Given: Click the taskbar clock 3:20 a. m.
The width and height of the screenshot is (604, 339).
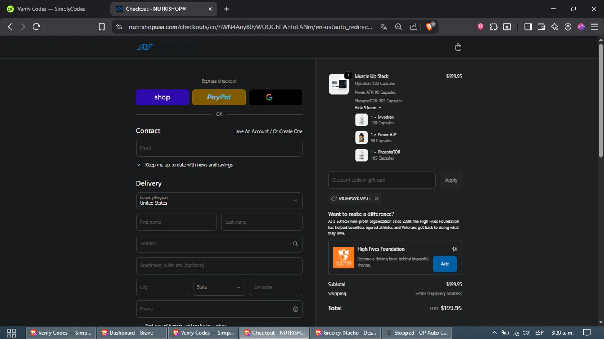Looking at the screenshot, I should [563, 333].
